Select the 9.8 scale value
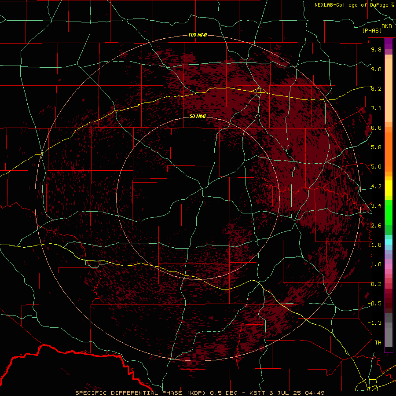The height and width of the screenshot is (396, 396). click(x=376, y=49)
